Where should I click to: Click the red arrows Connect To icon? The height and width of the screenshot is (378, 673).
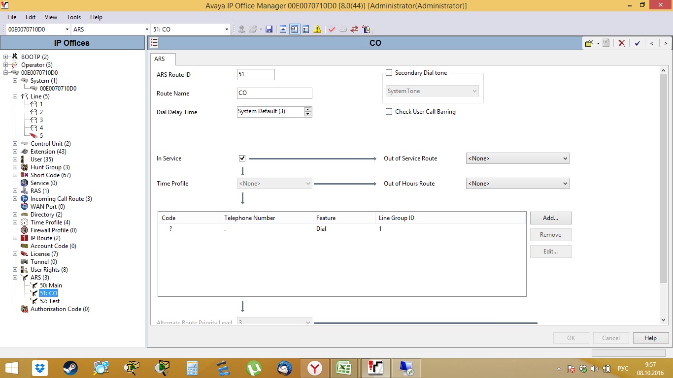pos(354,30)
